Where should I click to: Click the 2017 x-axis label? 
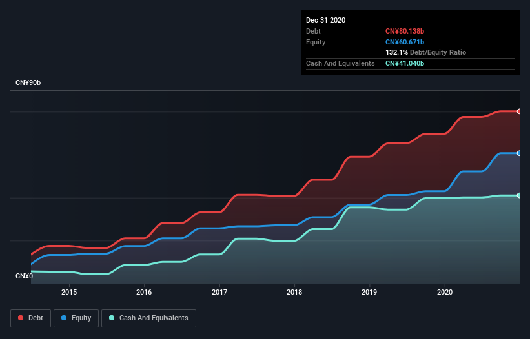pos(219,292)
